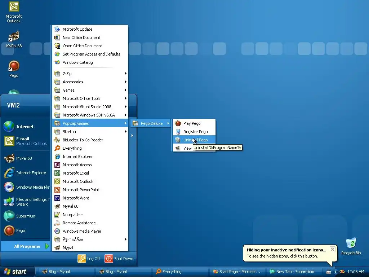Select Microsoft Update in All Programs

[x=90, y=29]
